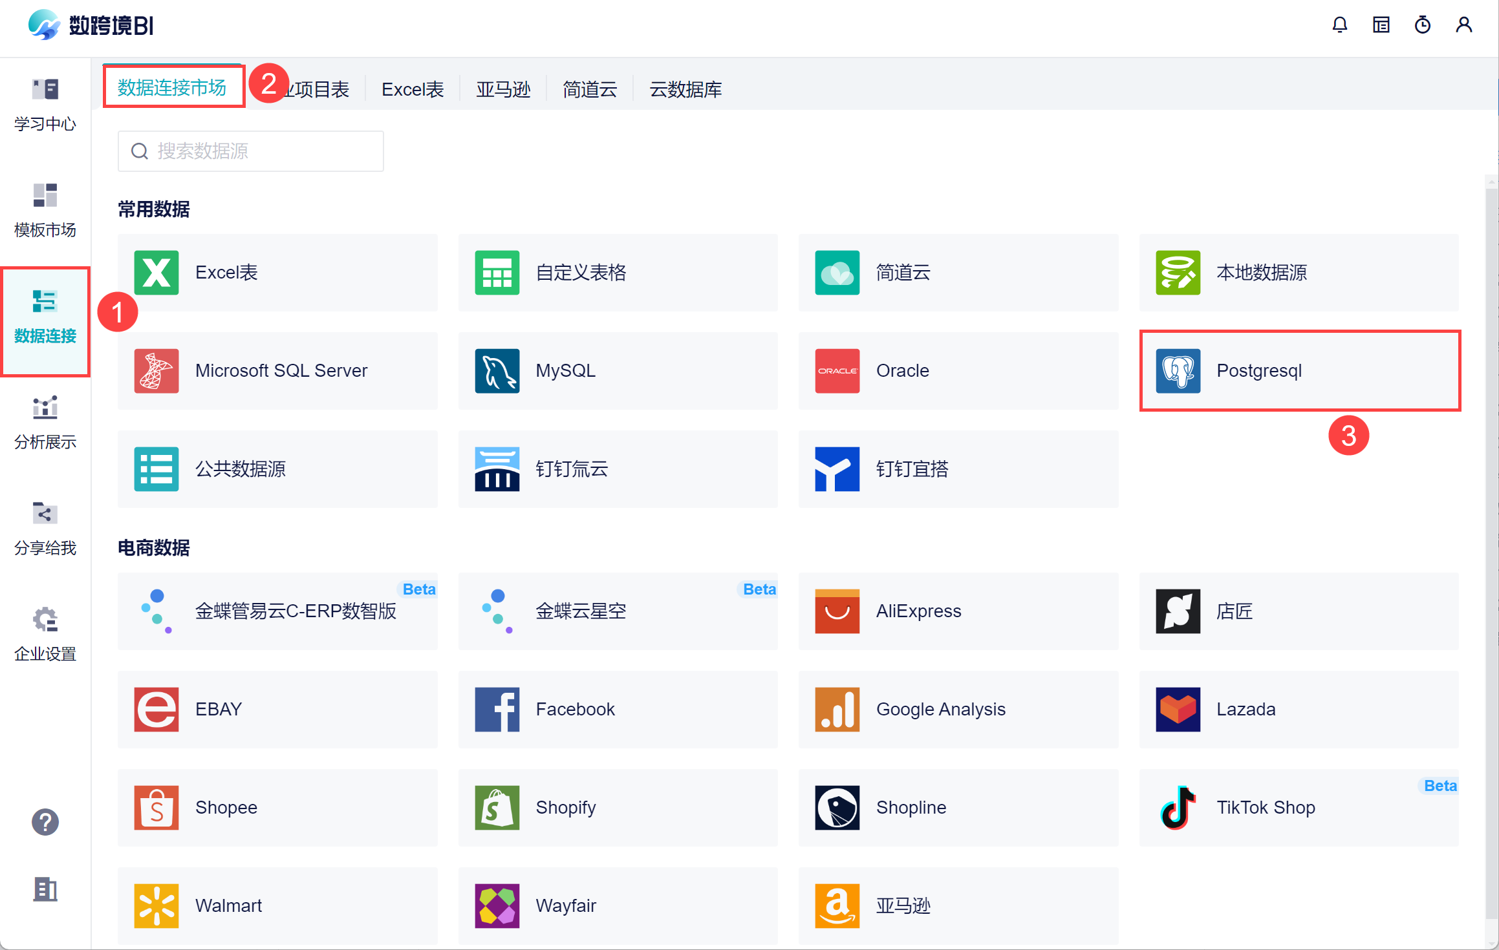Click the table list icon in header
1499x950 pixels.
(x=1381, y=25)
